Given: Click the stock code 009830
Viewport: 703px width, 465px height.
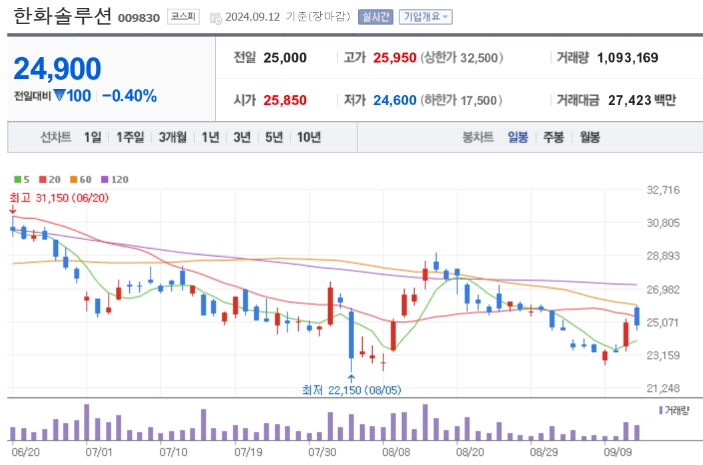Looking at the screenshot, I should tap(139, 18).
